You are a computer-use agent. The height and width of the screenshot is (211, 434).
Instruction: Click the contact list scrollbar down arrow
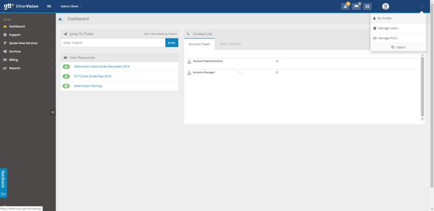point(423,119)
